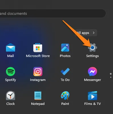Open the Photos app
This screenshot has height=114, width=113.
(x=65, y=48)
